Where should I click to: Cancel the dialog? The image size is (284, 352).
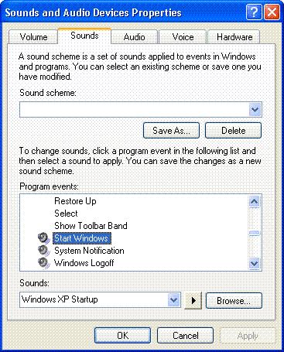pyautogui.click(x=185, y=336)
